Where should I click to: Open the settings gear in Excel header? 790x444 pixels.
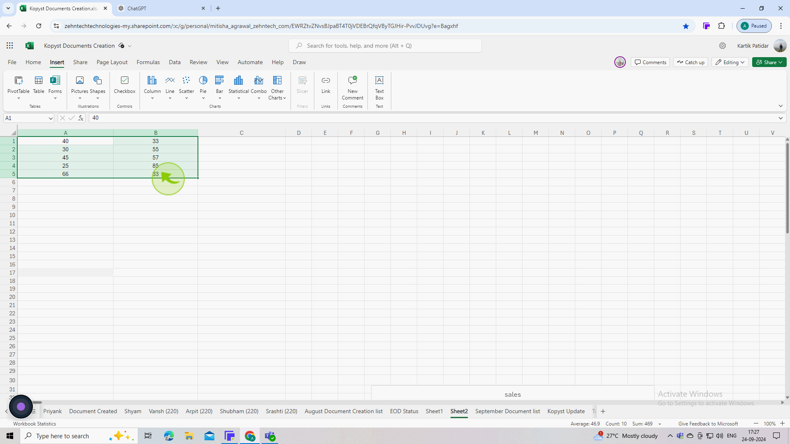tap(723, 46)
